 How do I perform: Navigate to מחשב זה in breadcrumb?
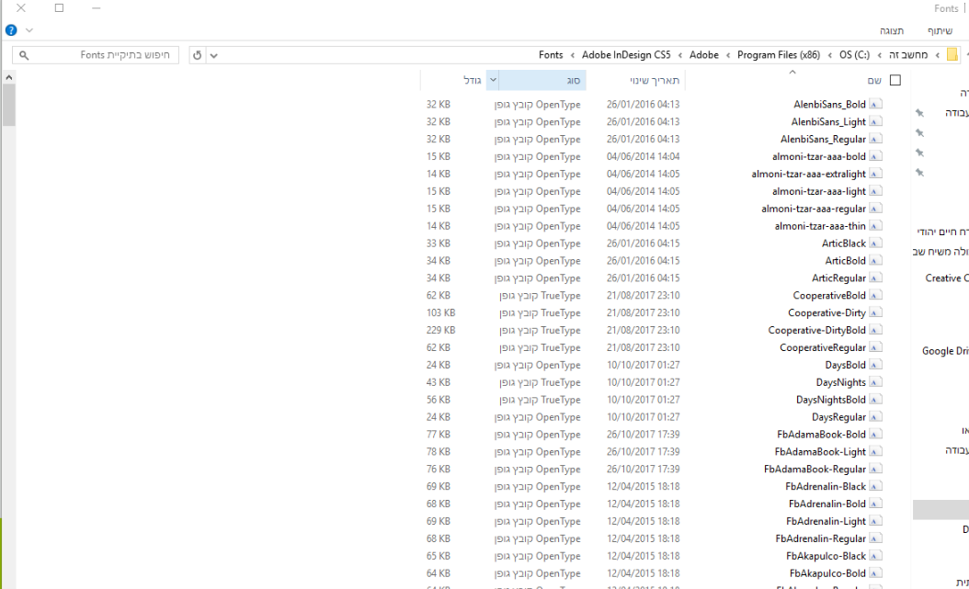point(908,55)
